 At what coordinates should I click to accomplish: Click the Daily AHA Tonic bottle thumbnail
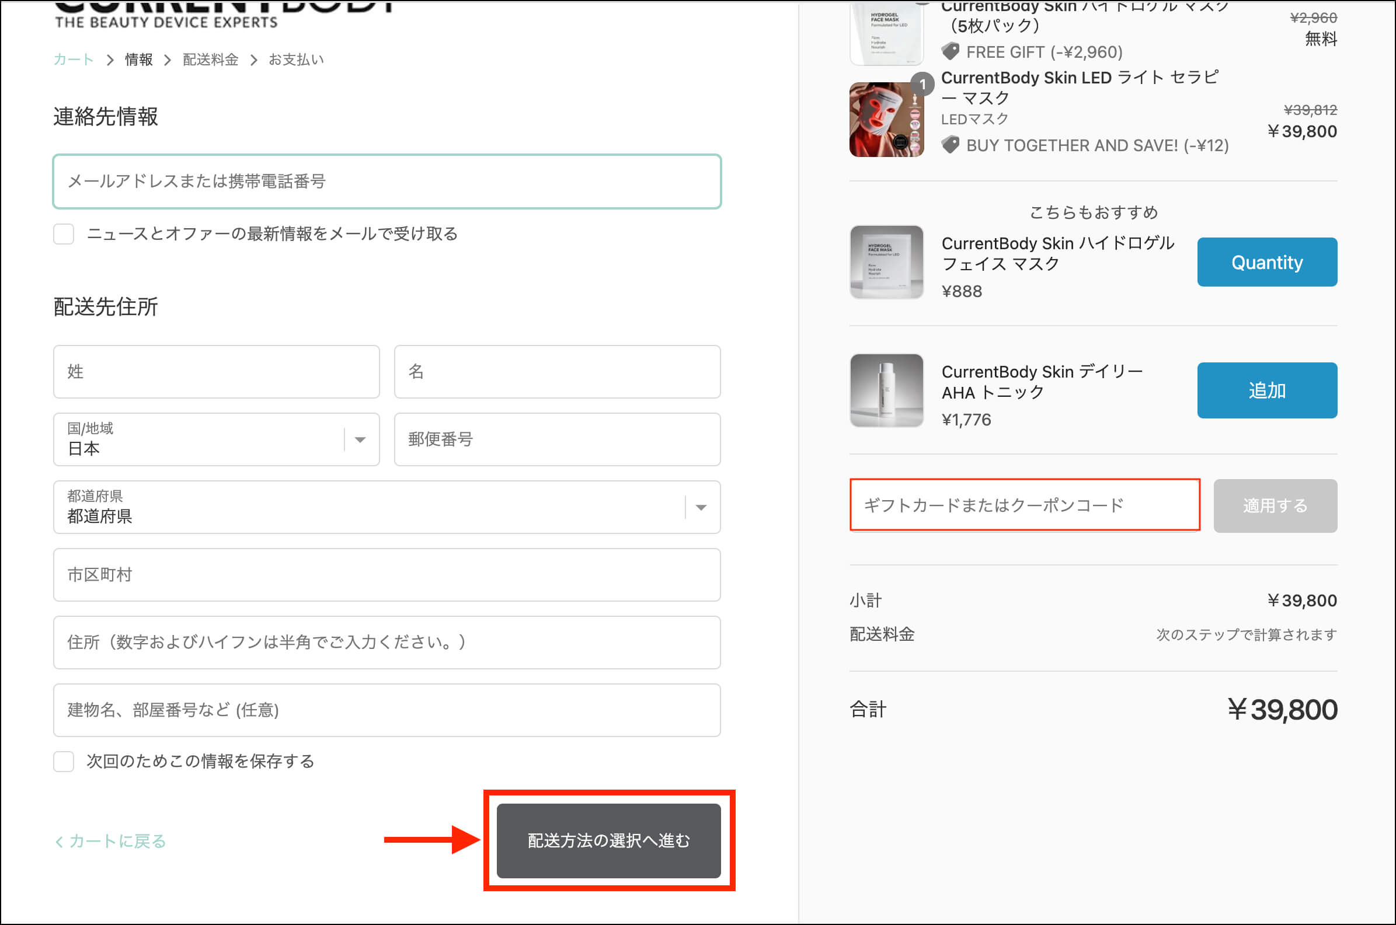(886, 390)
